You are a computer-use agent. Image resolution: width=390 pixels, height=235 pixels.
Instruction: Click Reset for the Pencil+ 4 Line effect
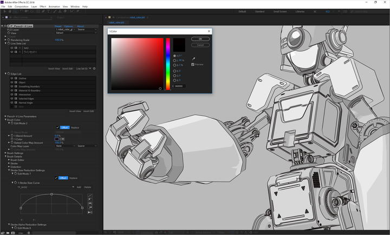(x=58, y=26)
